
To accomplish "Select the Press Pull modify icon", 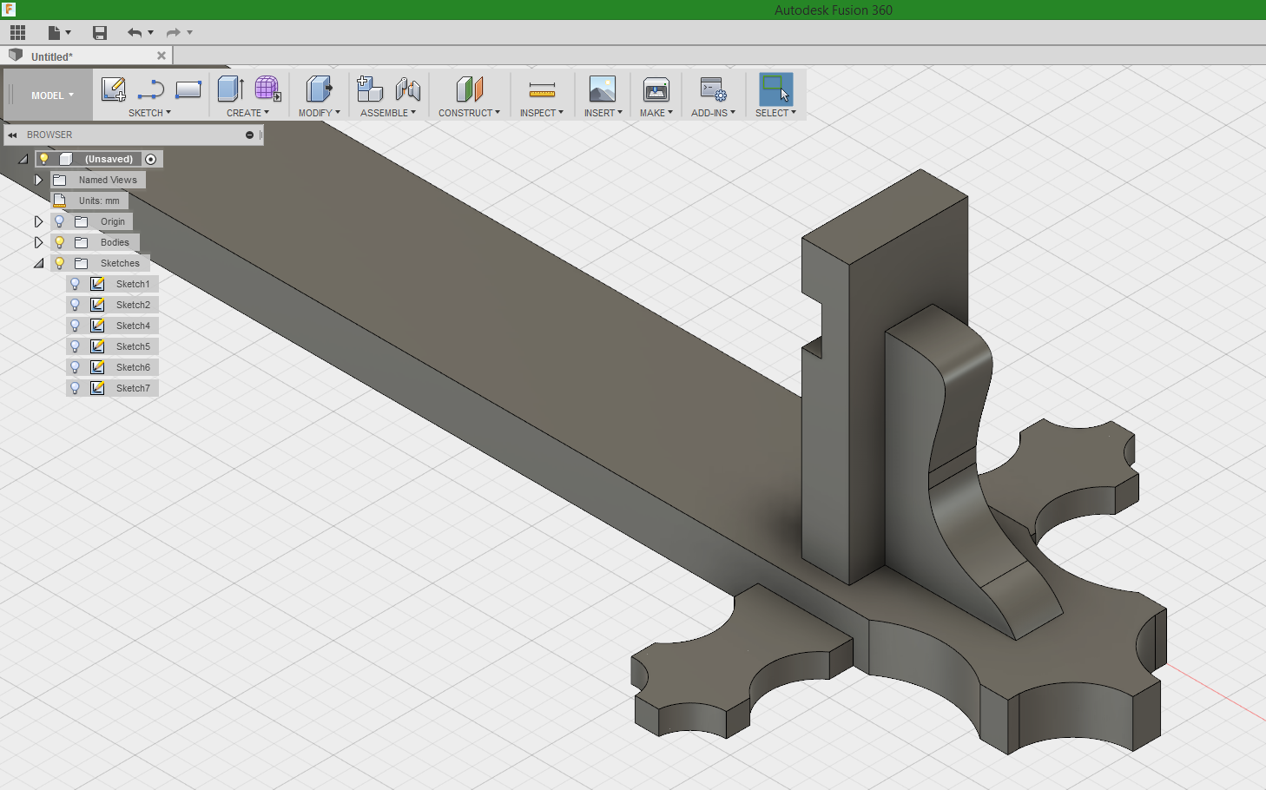I will click(x=319, y=89).
